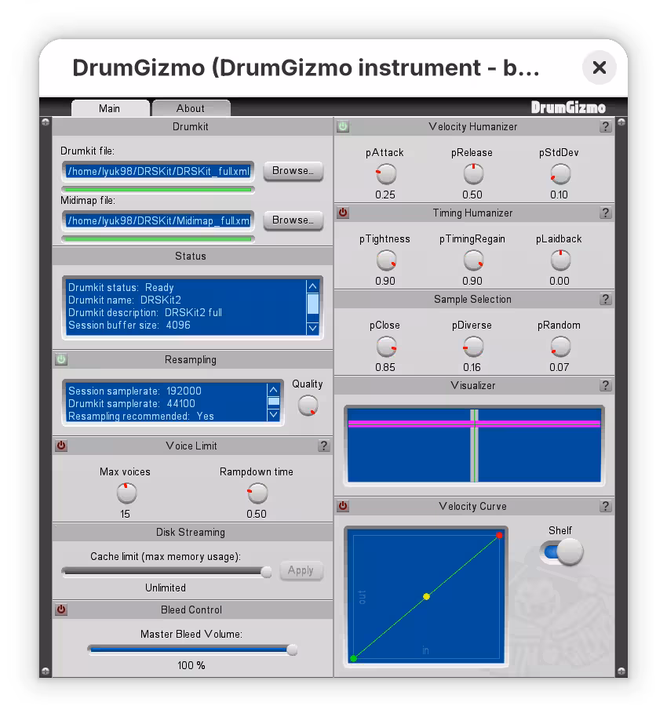This screenshot has height=717, width=667.
Task: Turn off the Bleed Control power switch
Action: 60,610
